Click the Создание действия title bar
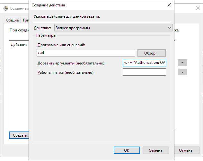This screenshot has width=203, height=161. (96, 5)
